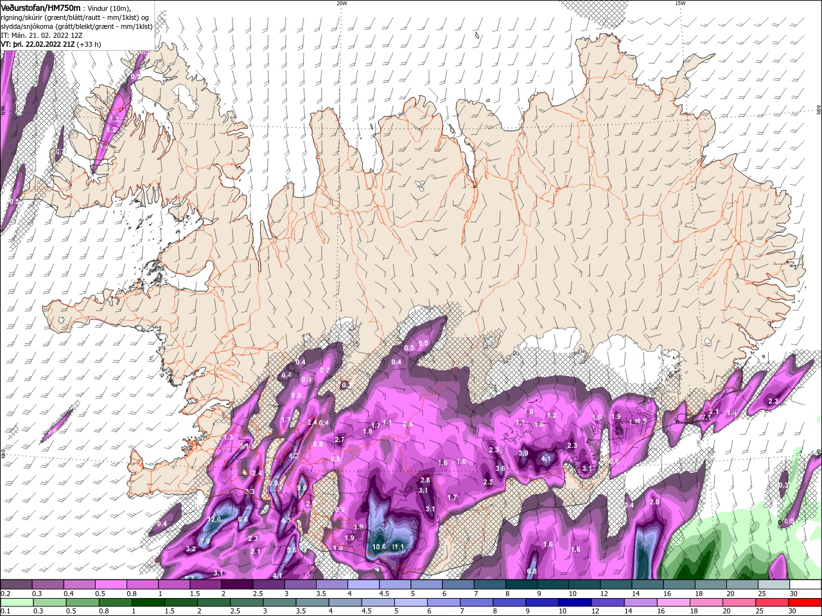Select the VT: þri. 22.02.2022 21Z valid time
Screen dimensions: 822x616
(x=37, y=44)
